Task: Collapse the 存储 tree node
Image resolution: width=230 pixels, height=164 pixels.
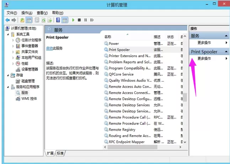Action: pos(8,75)
